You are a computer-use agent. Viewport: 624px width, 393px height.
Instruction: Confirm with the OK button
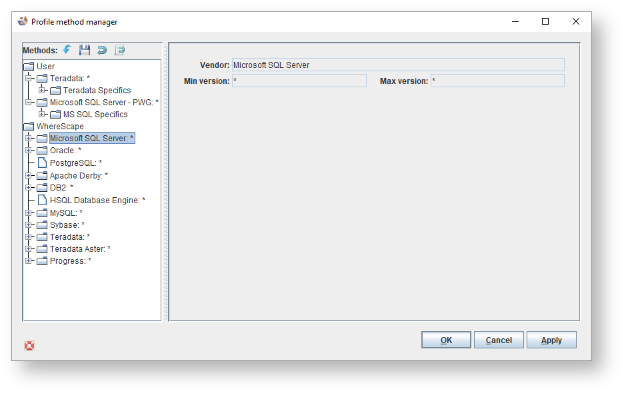(x=446, y=340)
